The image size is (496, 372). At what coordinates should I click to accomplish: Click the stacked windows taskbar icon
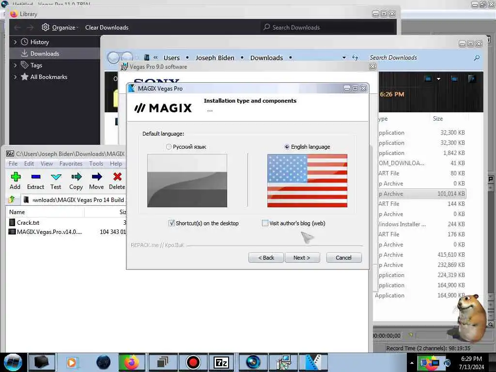point(163,362)
